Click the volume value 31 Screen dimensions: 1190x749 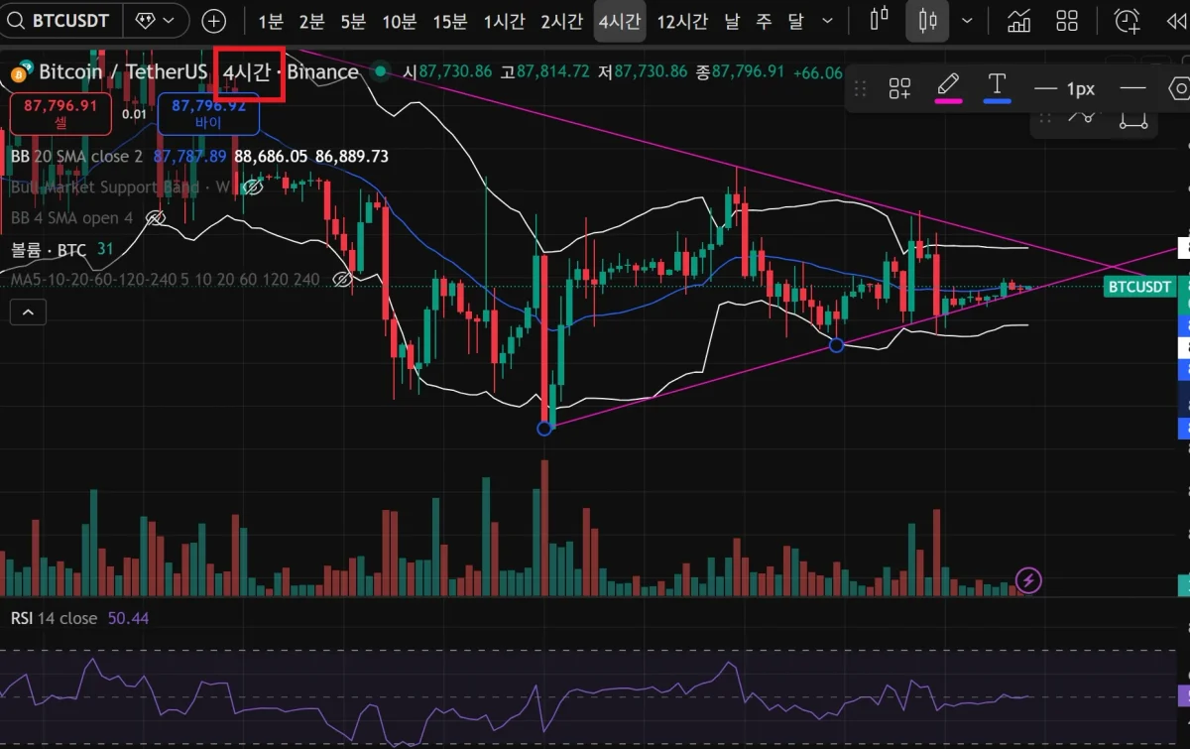[105, 249]
